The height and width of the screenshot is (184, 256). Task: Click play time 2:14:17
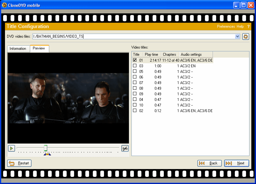(155, 60)
